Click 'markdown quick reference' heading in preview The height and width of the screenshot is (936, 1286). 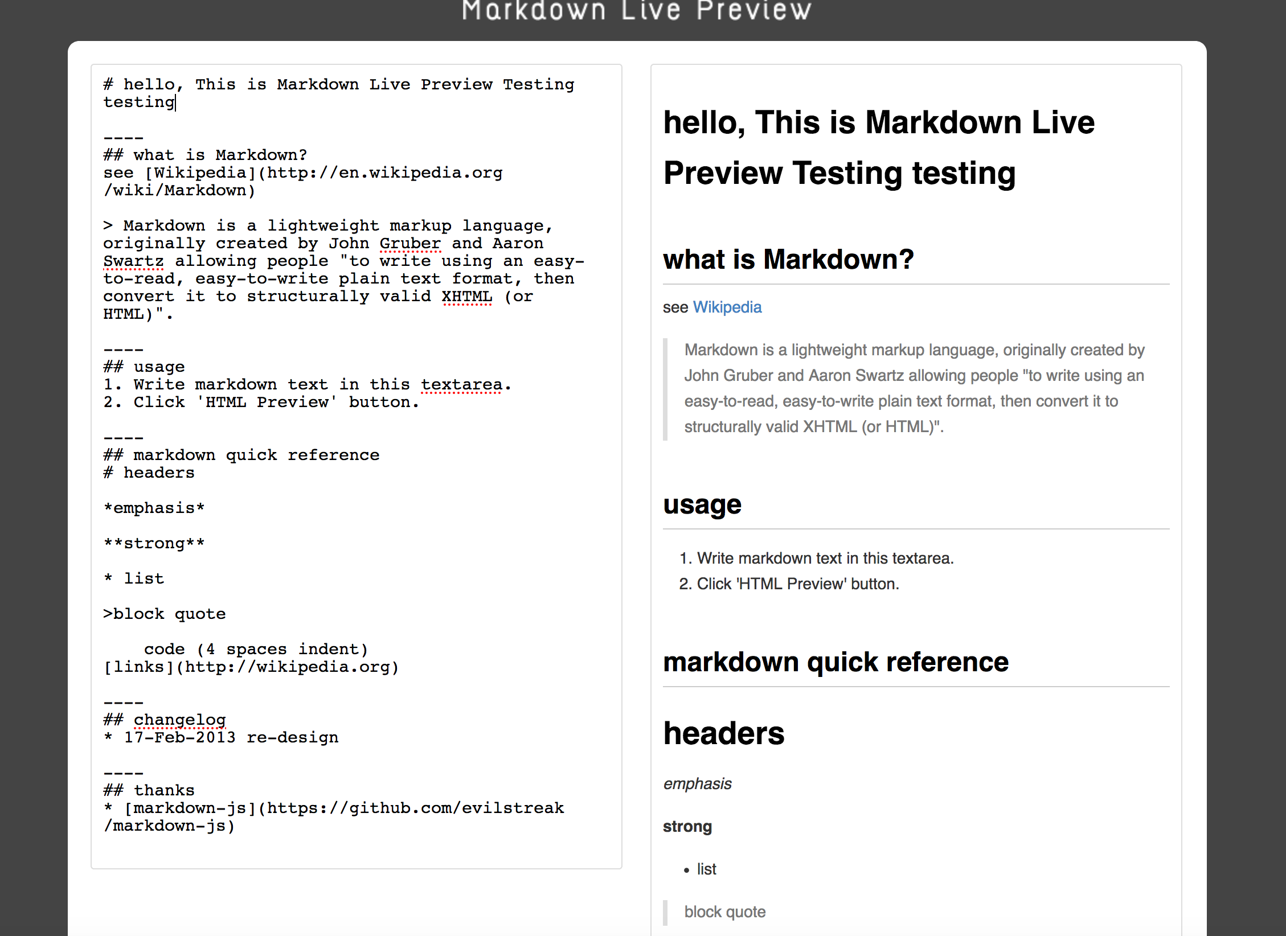click(x=836, y=662)
